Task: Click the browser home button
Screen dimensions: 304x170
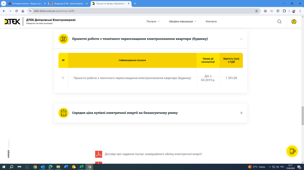Action: pyautogui.click(x=23, y=11)
